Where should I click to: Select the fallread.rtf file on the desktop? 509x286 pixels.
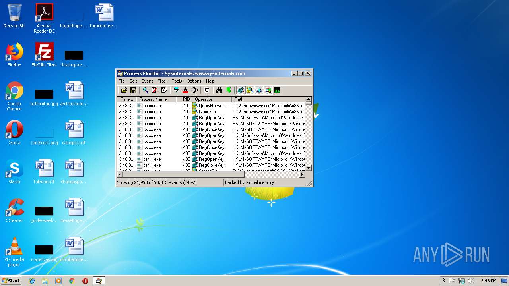pos(44,172)
